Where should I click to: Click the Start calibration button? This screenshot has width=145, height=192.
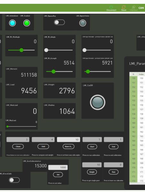point(92,146)
